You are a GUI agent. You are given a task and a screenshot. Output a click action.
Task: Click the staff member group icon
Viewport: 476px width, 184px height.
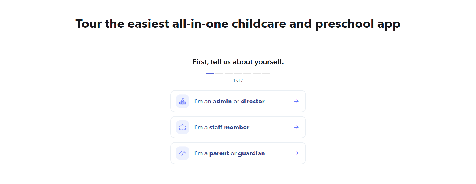[183, 127]
